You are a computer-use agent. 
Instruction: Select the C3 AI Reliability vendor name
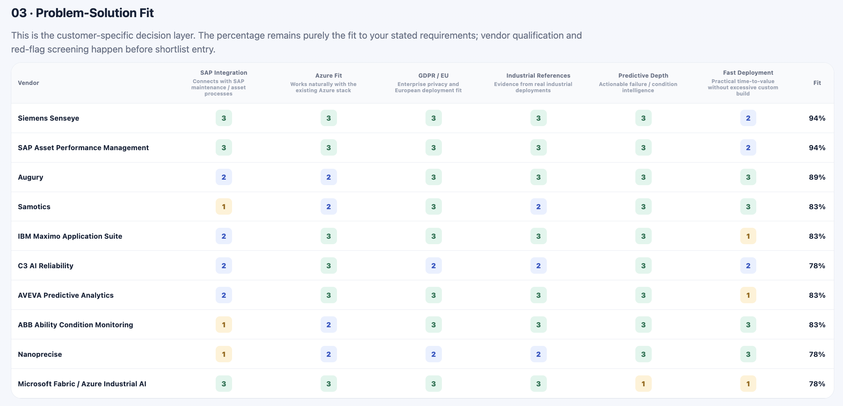(x=46, y=266)
